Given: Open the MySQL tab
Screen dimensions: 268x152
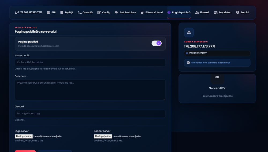Looking at the screenshot, I should tap(67, 12).
